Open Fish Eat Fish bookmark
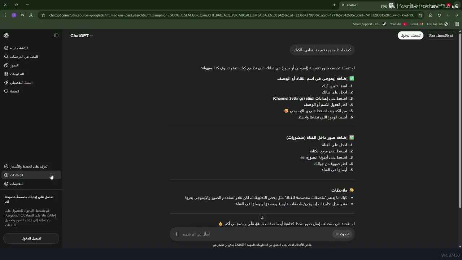This screenshot has height=260, width=462. click(x=437, y=24)
